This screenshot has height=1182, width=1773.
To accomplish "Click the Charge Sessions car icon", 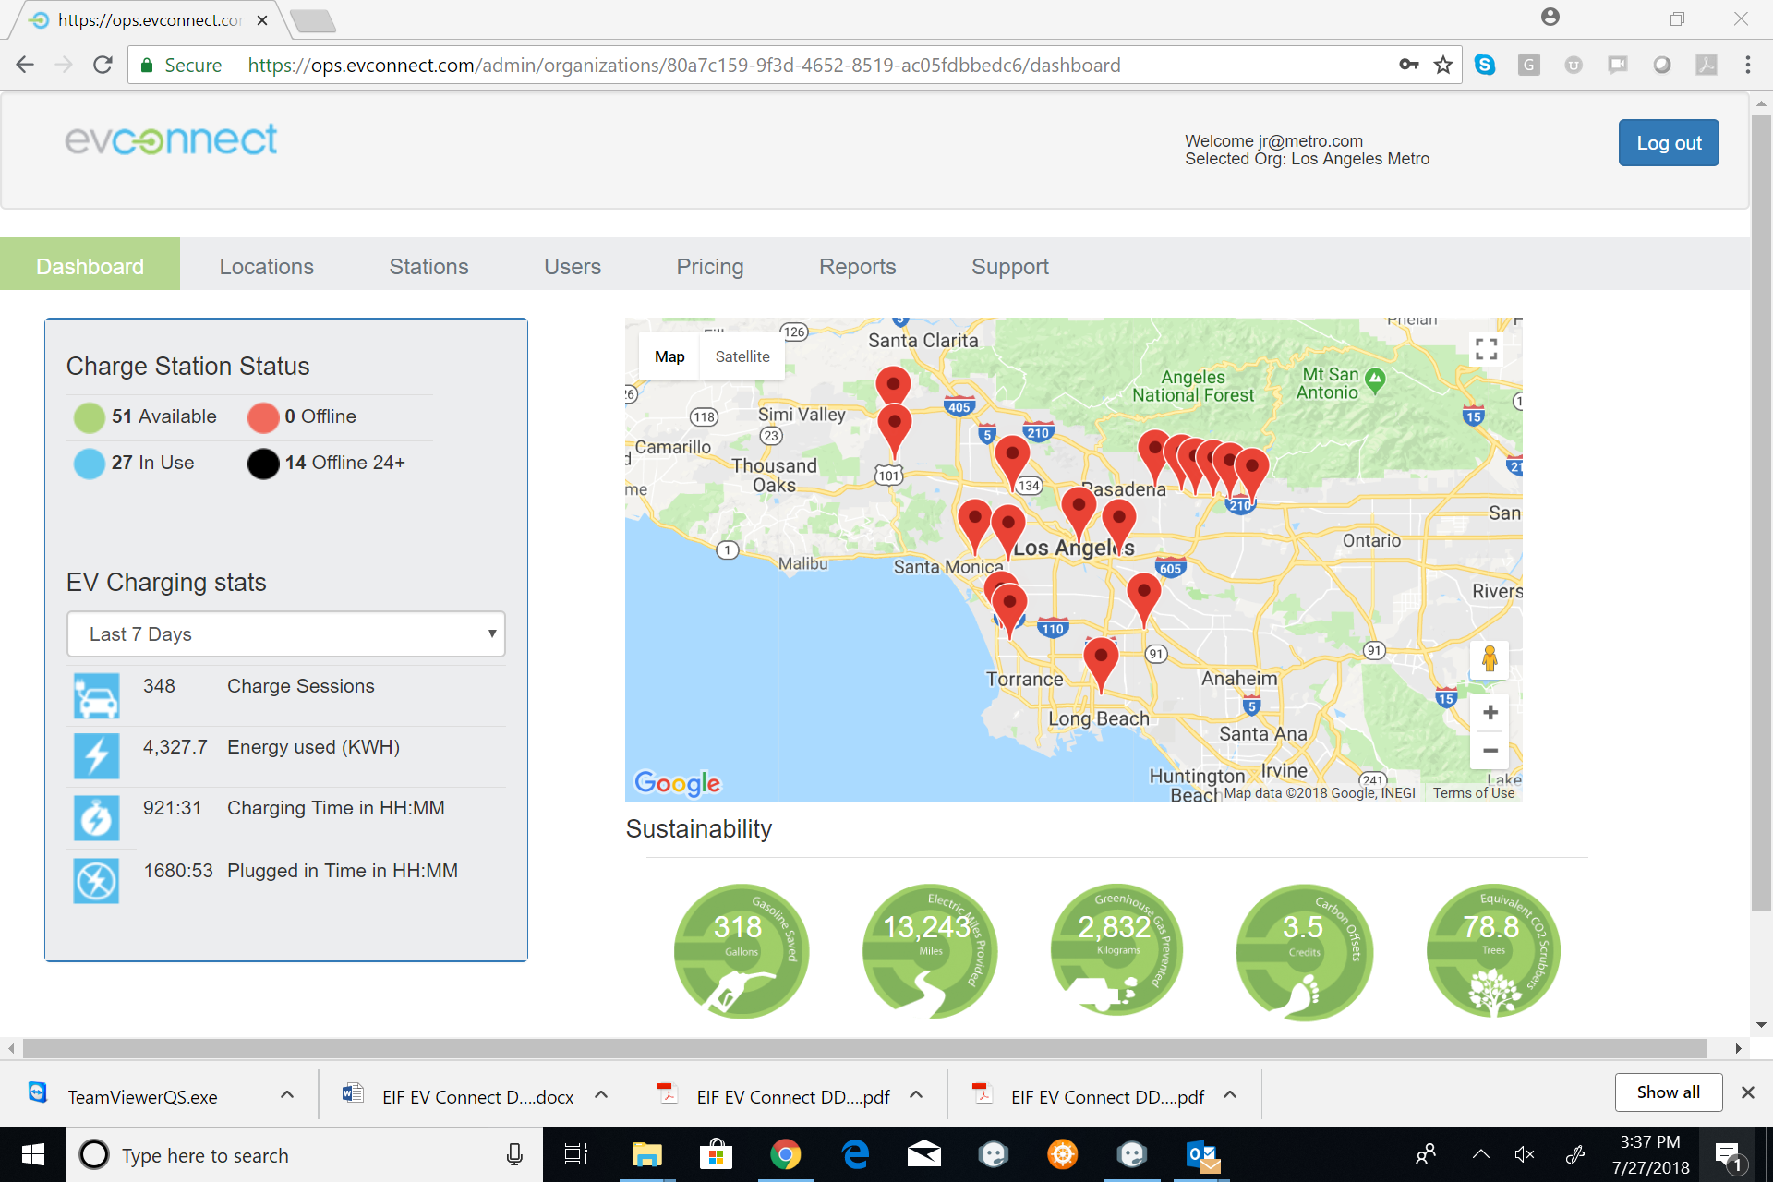I will [96, 695].
